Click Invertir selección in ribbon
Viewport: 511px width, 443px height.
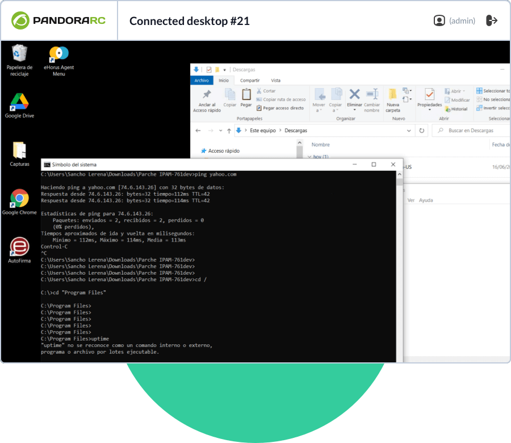tap(493, 108)
